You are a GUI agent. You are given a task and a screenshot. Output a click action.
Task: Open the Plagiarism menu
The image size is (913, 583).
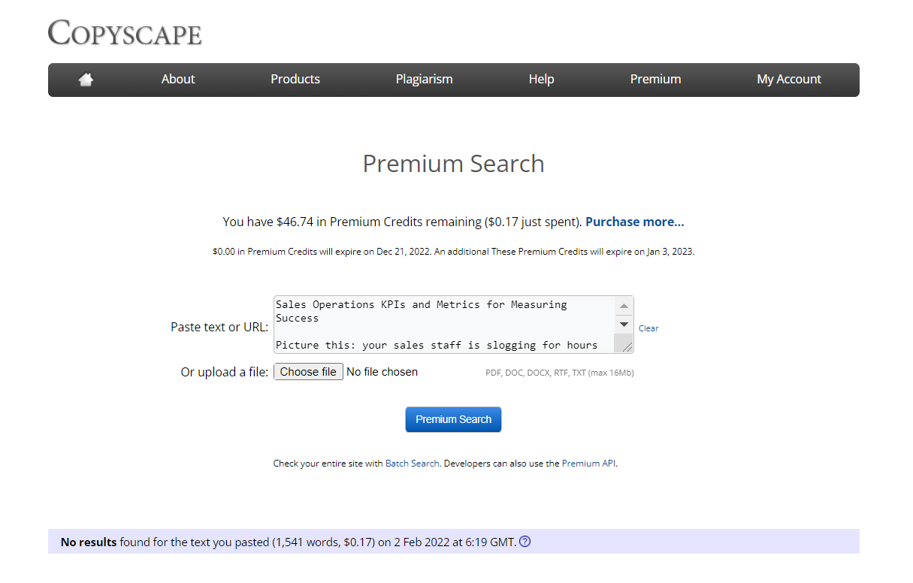pos(425,80)
